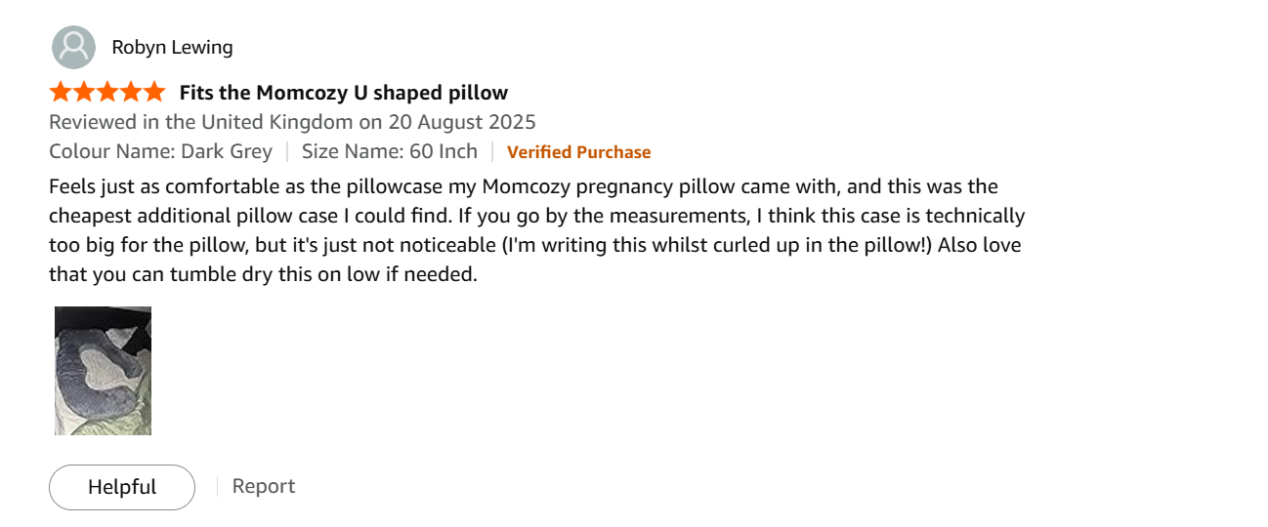Viewport: 1268px width, 527px height.
Task: Click the review line starting "too big for the pillow"
Action: 534,245
